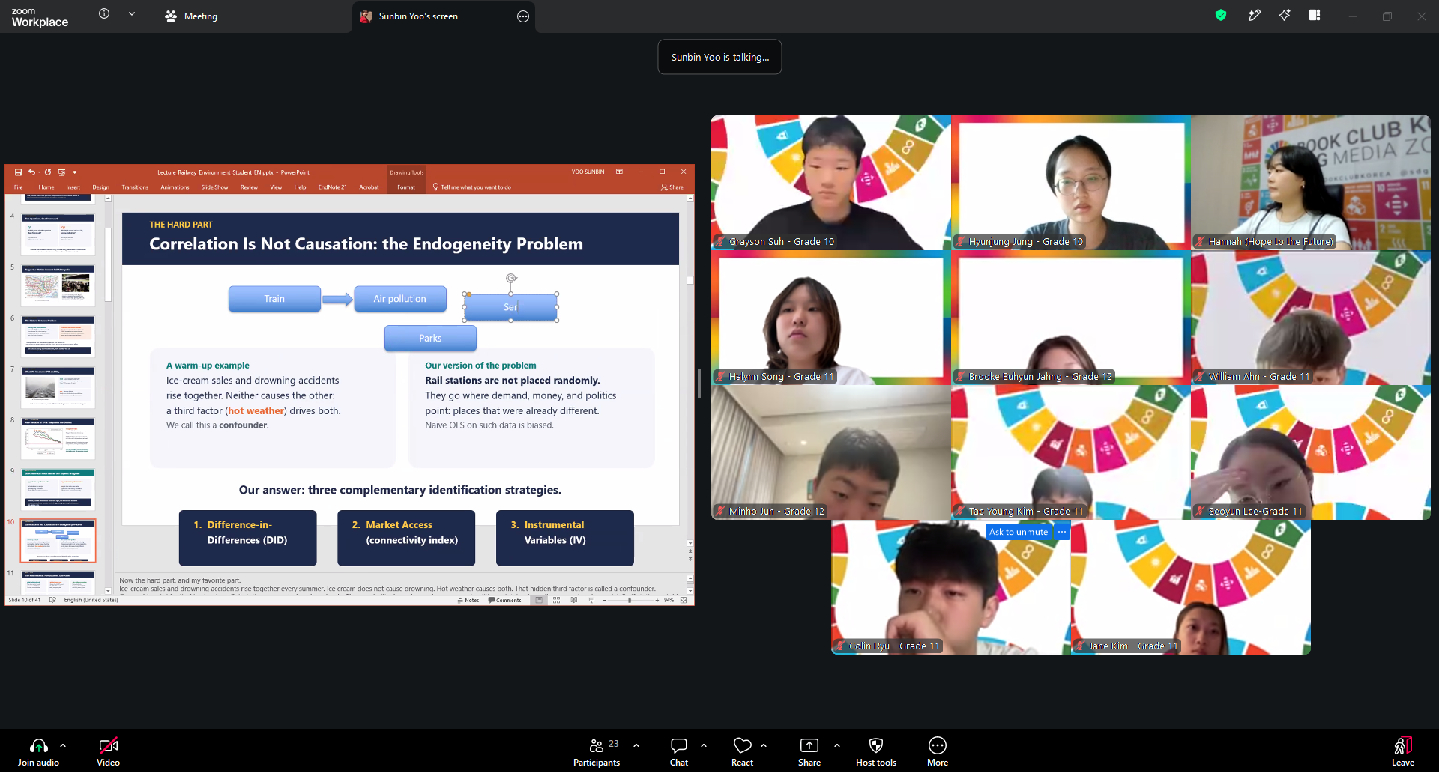Click the Normal view icon in status bar
Viewport: 1439px width, 773px height.
pos(539,600)
